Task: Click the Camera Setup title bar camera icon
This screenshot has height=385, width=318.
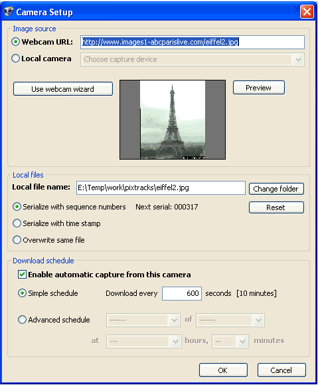Action: 9,11
